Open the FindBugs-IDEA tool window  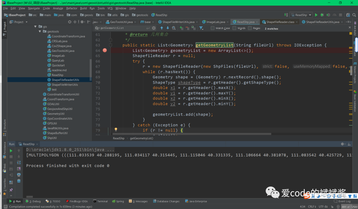(x=77, y=201)
